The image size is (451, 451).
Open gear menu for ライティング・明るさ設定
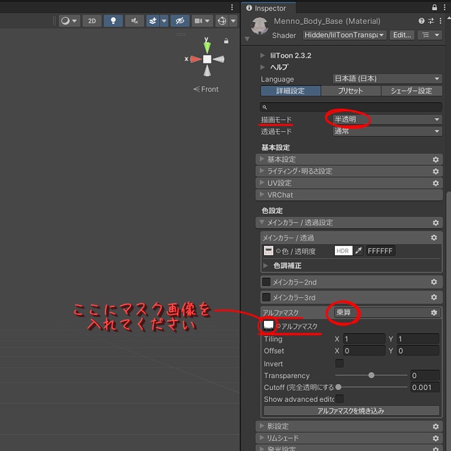tap(436, 171)
